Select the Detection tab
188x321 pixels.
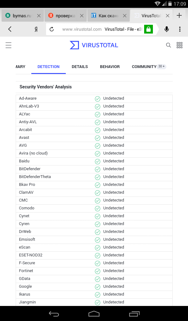[x=48, y=67]
